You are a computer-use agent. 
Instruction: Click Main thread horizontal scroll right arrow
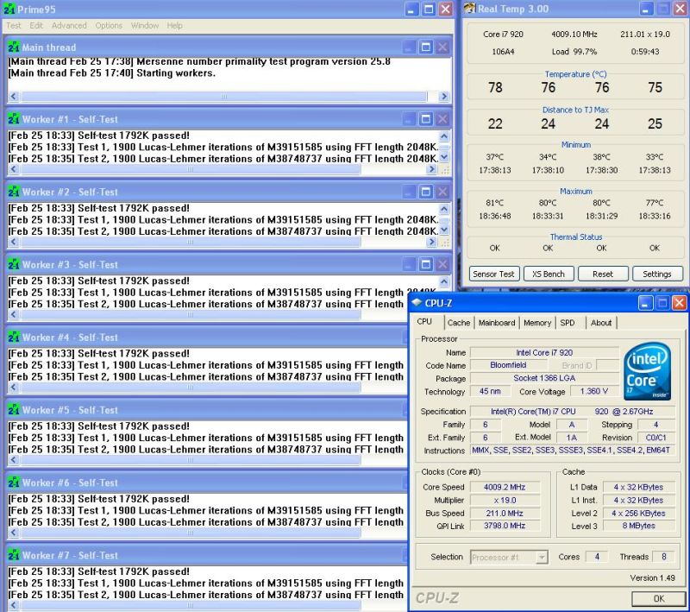pos(443,97)
